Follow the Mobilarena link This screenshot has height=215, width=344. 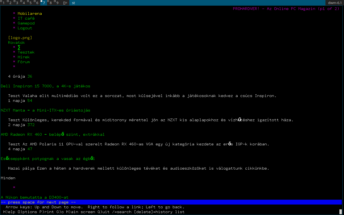[30, 13]
